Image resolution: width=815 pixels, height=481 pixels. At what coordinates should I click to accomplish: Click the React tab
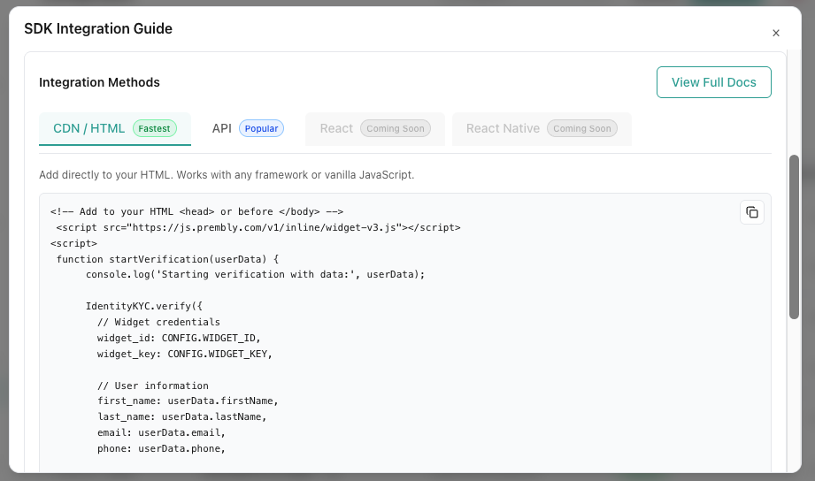tap(336, 128)
